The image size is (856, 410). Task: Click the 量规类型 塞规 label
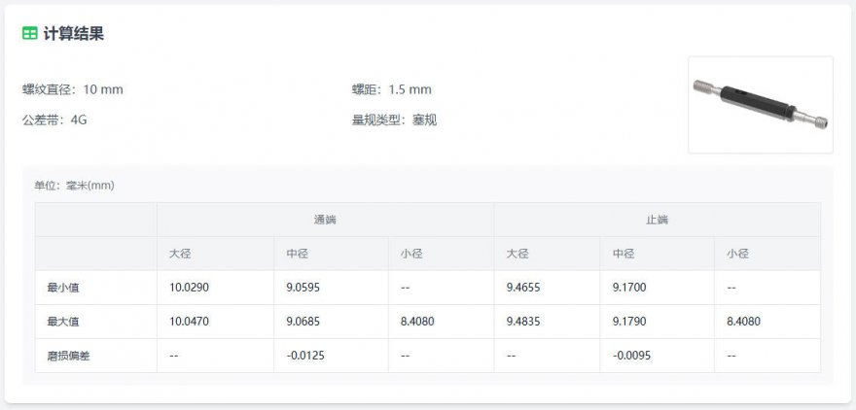(x=394, y=120)
